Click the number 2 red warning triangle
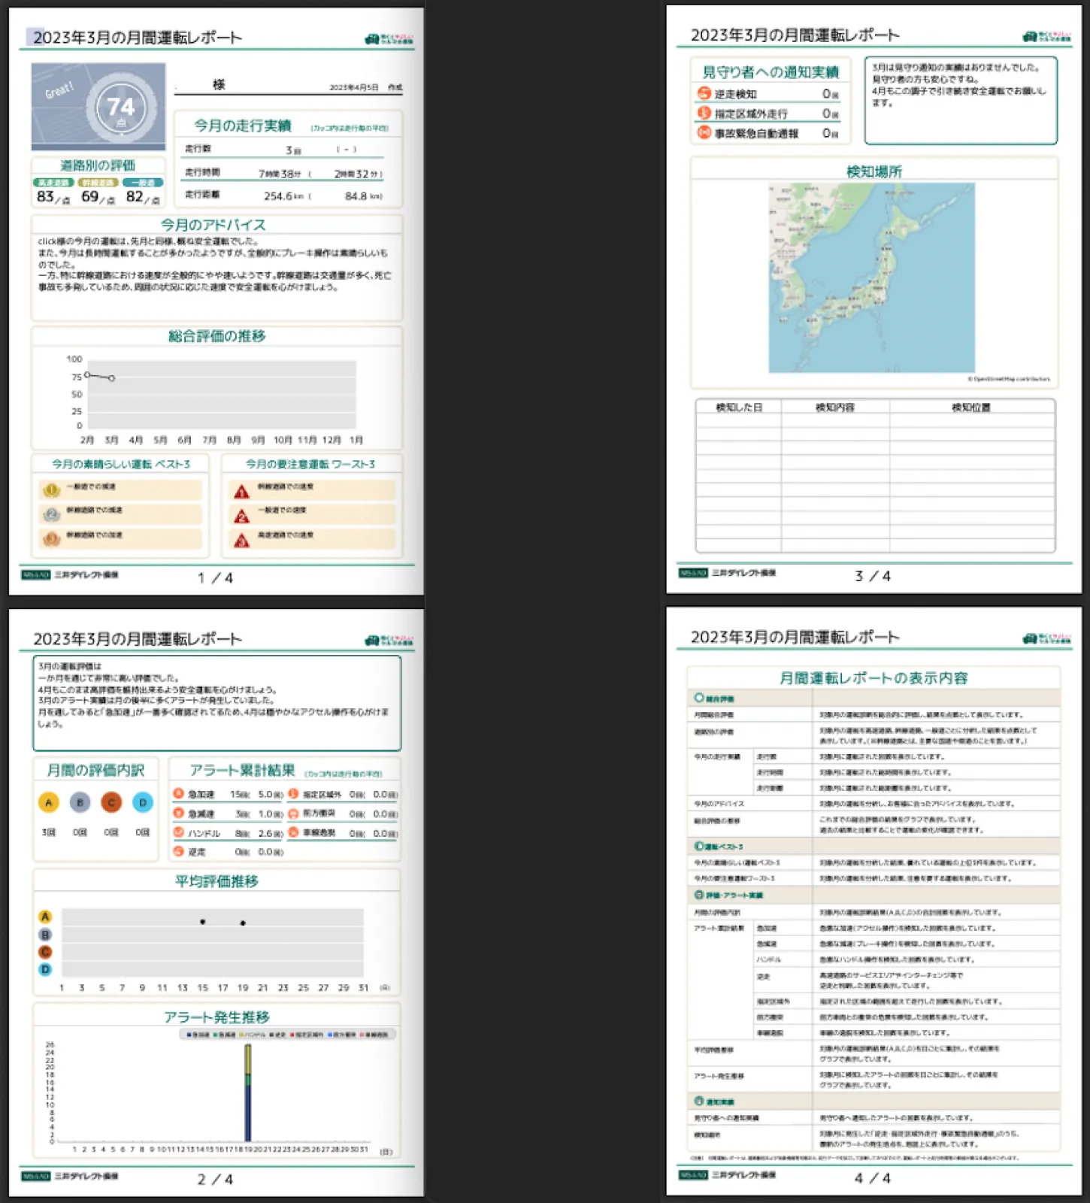Image resolution: width=1090 pixels, height=1203 pixels. (241, 516)
